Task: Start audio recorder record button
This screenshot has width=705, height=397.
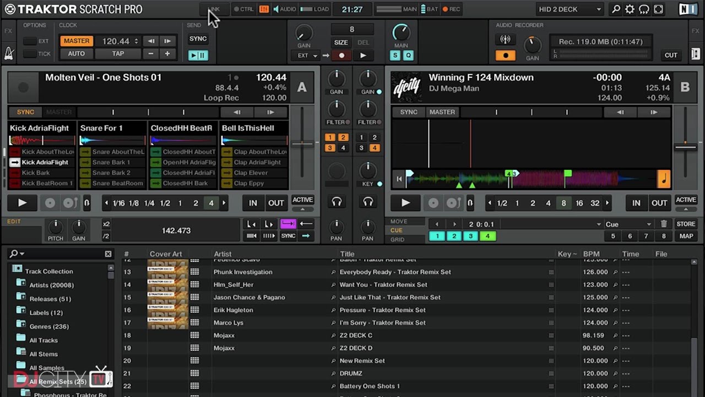Action: (x=505, y=55)
